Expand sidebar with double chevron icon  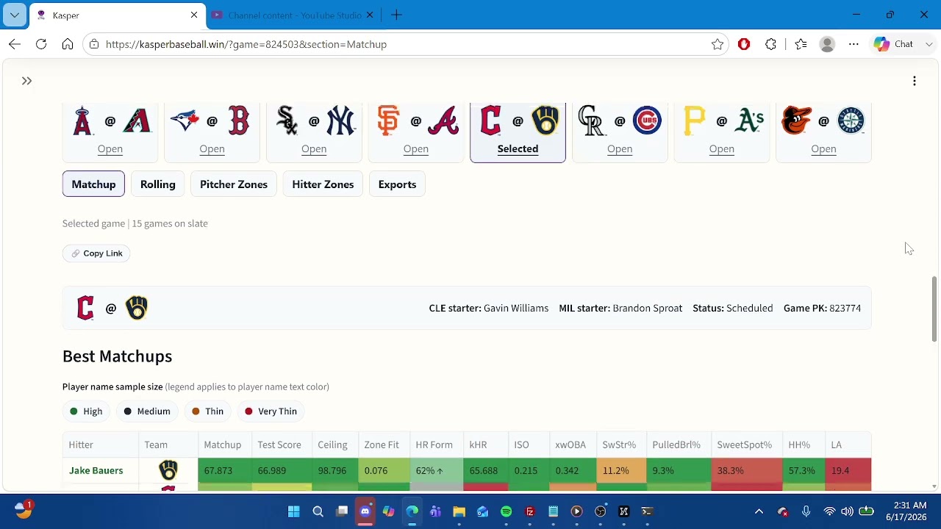pos(26,81)
